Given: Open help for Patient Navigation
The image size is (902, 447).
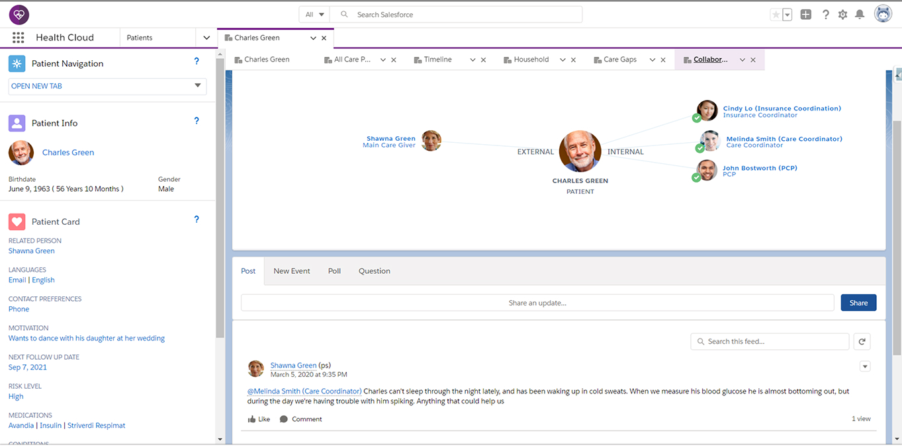Looking at the screenshot, I should 197,61.
